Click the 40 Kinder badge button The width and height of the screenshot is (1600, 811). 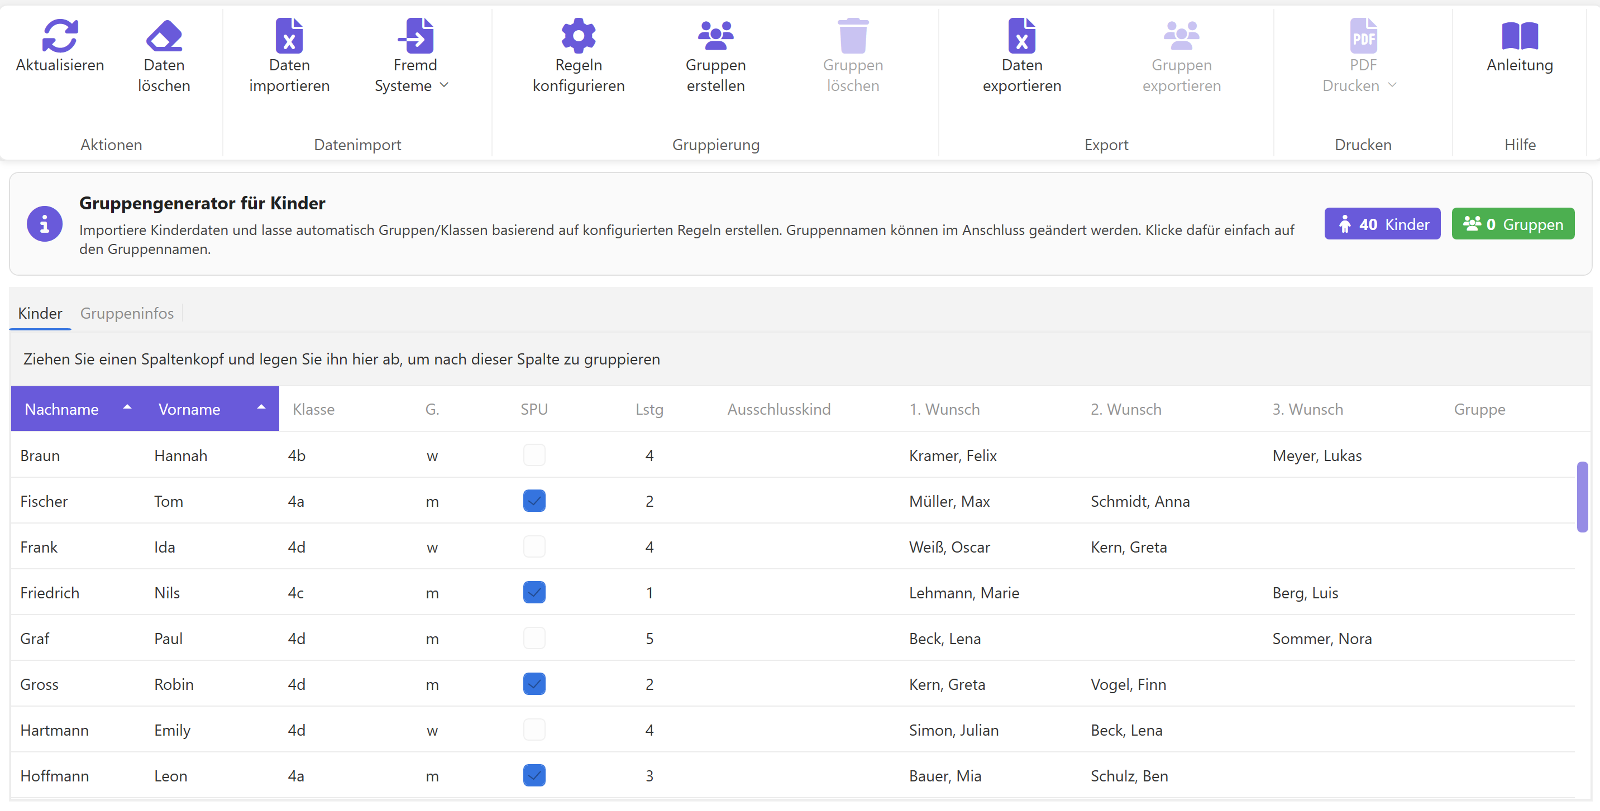pyautogui.click(x=1382, y=224)
